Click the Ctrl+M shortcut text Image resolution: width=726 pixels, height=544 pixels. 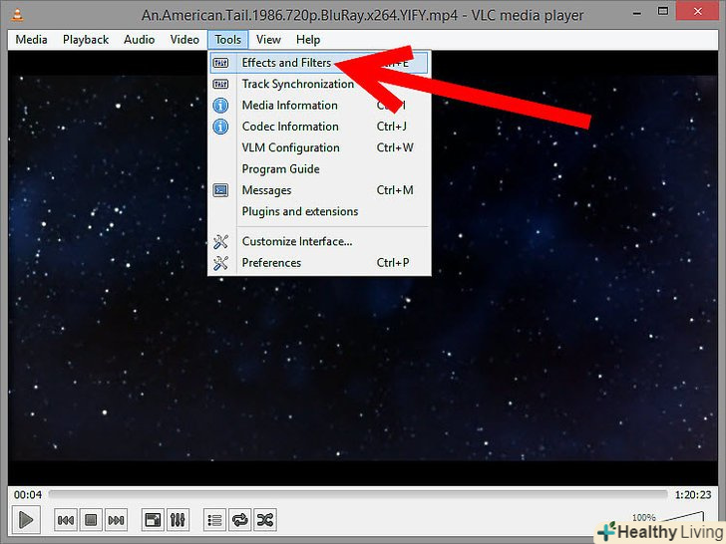click(x=395, y=190)
